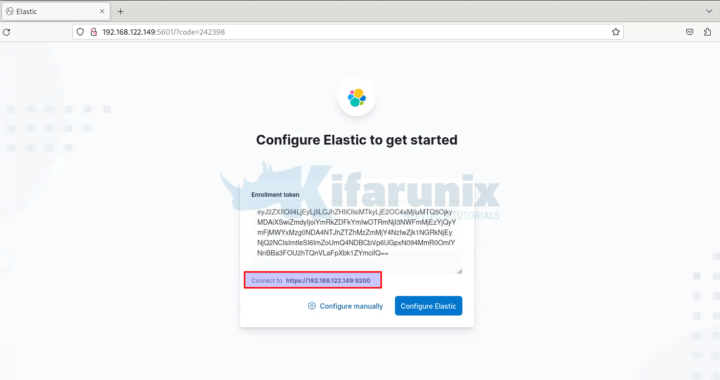Click inside the Enrollment token text area
Screen dimensions: 720x380
coord(357,237)
